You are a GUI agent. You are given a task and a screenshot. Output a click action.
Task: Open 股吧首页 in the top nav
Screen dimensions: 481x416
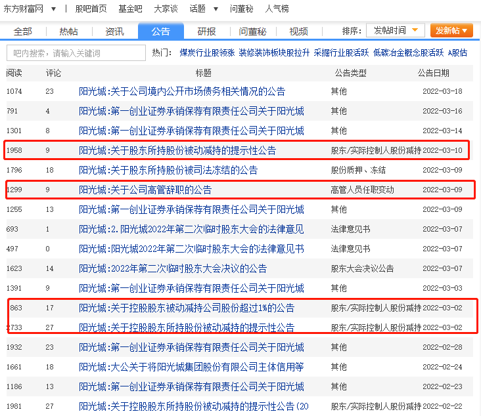(91, 9)
